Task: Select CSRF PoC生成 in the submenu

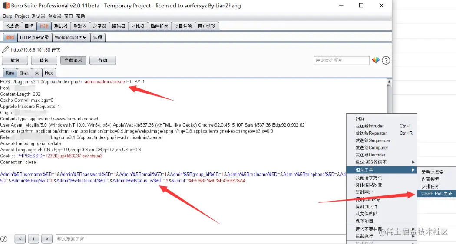Action: pyautogui.click(x=437, y=194)
